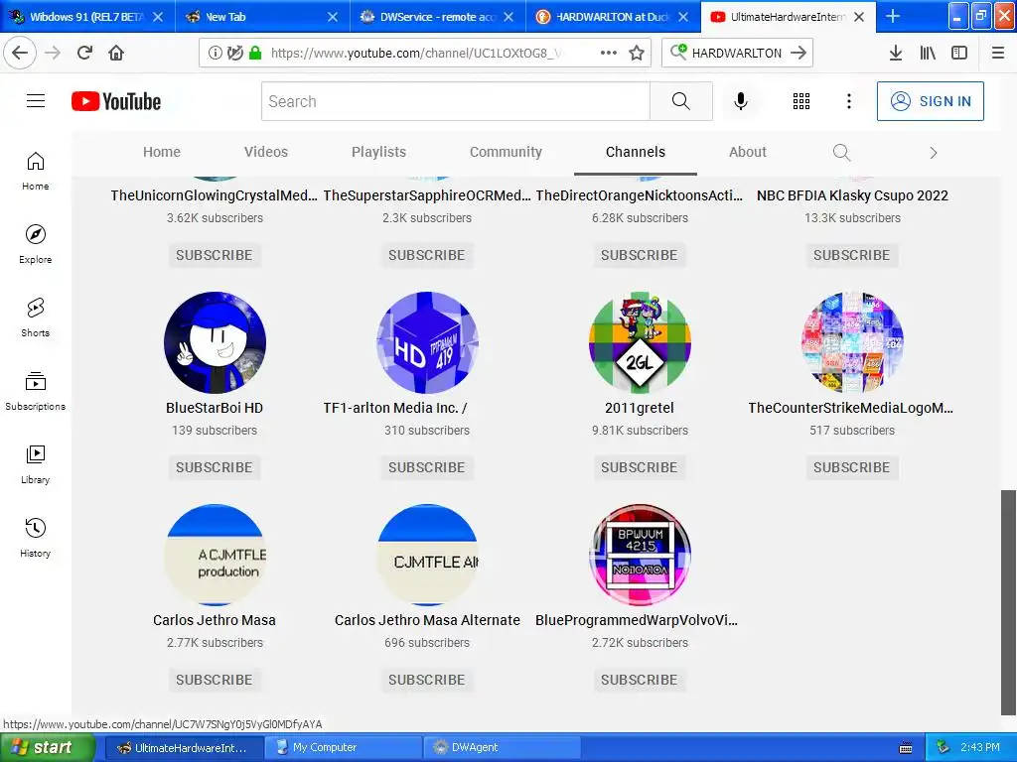Search within channel using tab magnifier
This screenshot has width=1017, height=762.
tap(841, 152)
